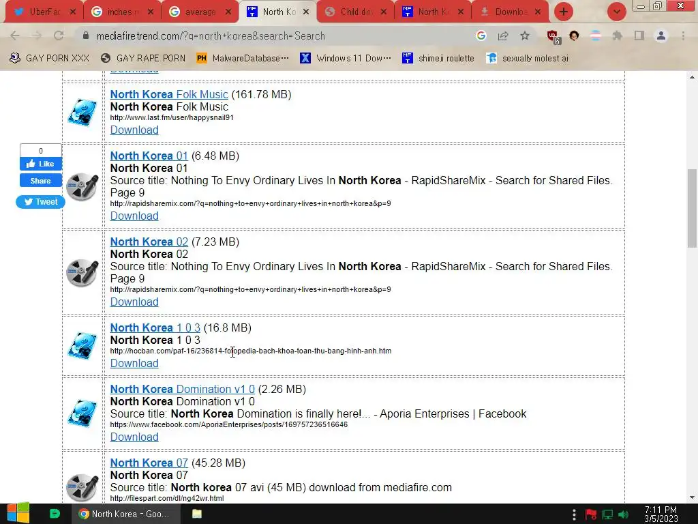Close the 'average' Google tab
Screen dimensions: 698x524
pyautogui.click(x=228, y=12)
